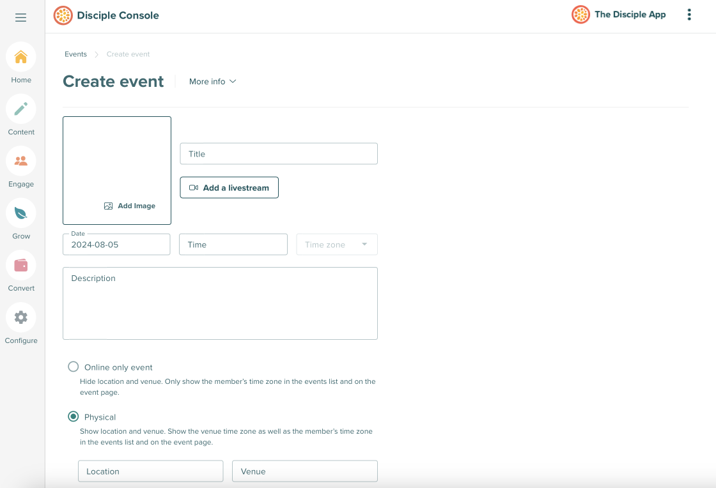Open the Home section in sidebar

click(20, 61)
